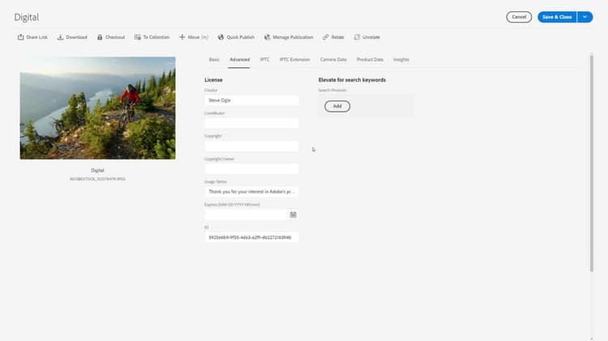Click the mountain biker asset thumbnail

[x=98, y=108]
